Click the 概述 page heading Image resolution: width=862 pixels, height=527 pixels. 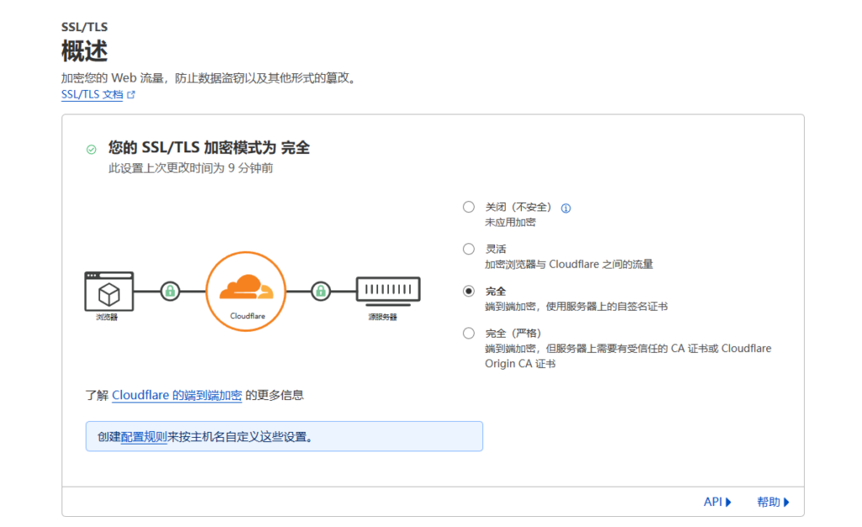click(x=84, y=51)
